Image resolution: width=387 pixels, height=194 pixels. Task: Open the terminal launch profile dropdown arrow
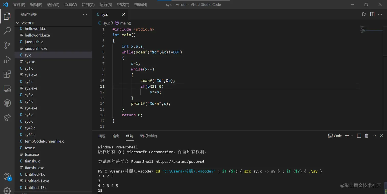(x=352, y=136)
